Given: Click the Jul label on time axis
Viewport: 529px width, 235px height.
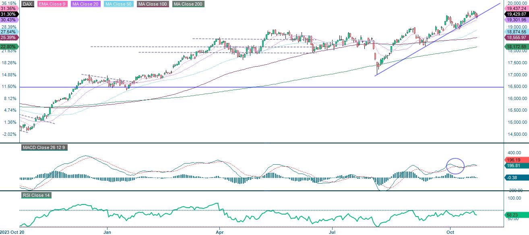Looking at the screenshot, I should pos(333,232).
